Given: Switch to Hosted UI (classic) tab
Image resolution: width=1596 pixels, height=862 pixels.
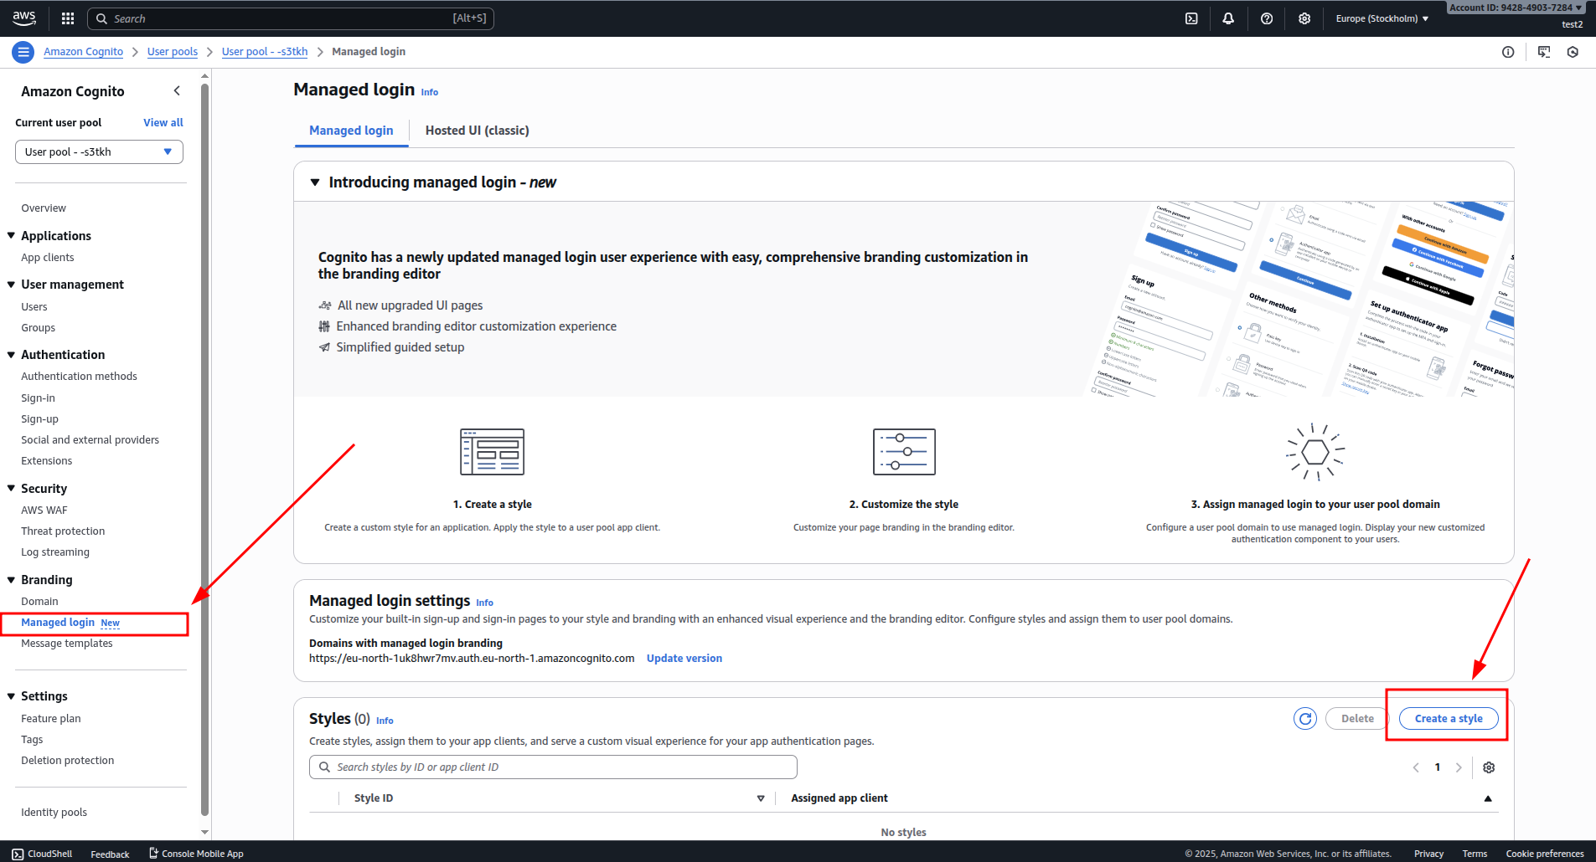Looking at the screenshot, I should tap(477, 131).
